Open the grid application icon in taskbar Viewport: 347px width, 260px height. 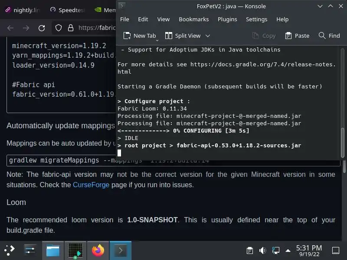pos(75,250)
